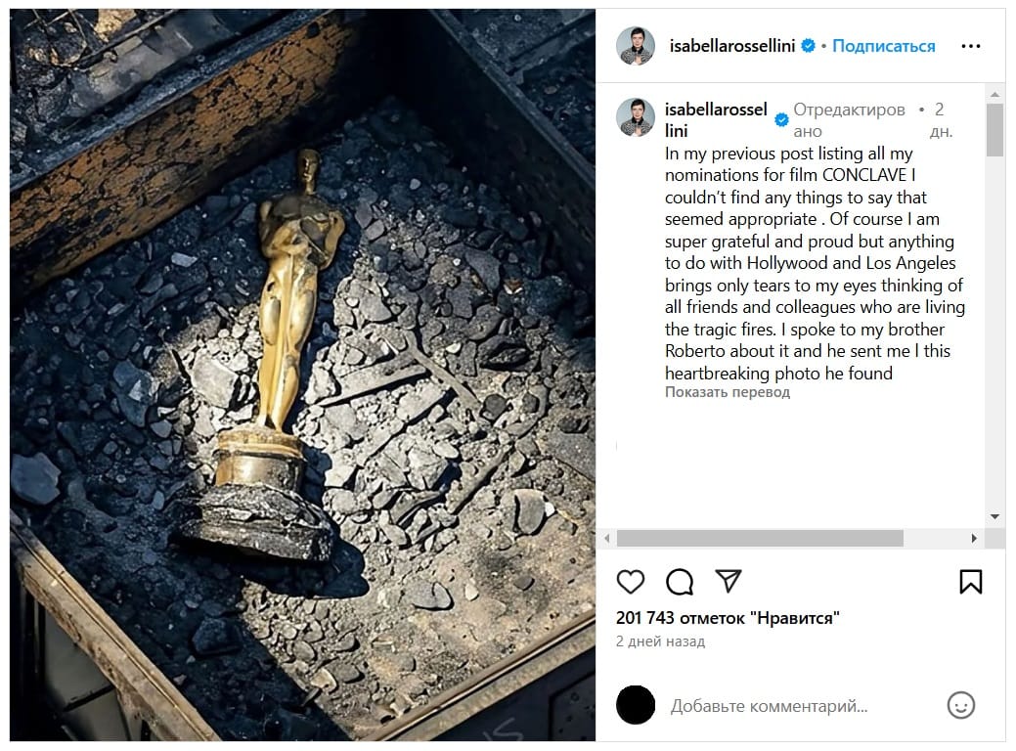Like the post with the heart icon
Screen dimensions: 1016x751
[x=630, y=581]
